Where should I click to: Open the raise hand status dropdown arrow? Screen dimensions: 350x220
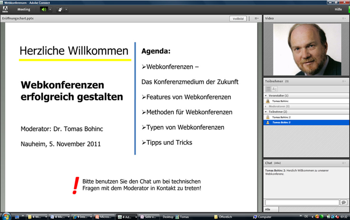point(66,9)
